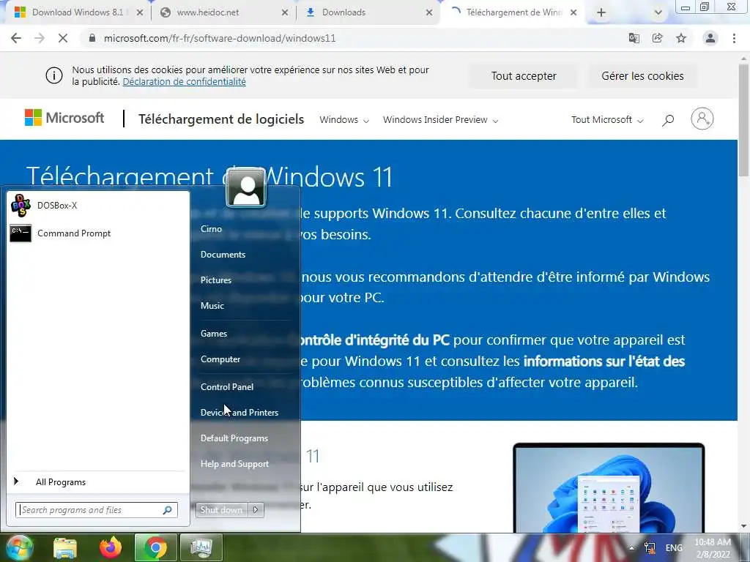750x562 pixels.
Task: Open Pictures from Start menu
Action: tap(216, 280)
